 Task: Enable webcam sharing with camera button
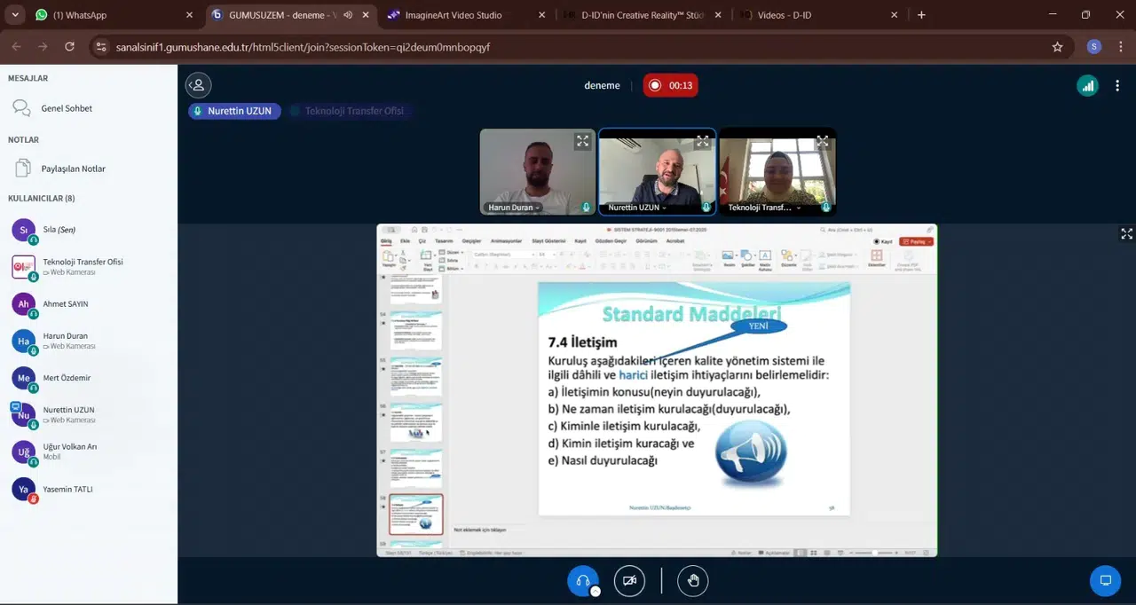(629, 581)
